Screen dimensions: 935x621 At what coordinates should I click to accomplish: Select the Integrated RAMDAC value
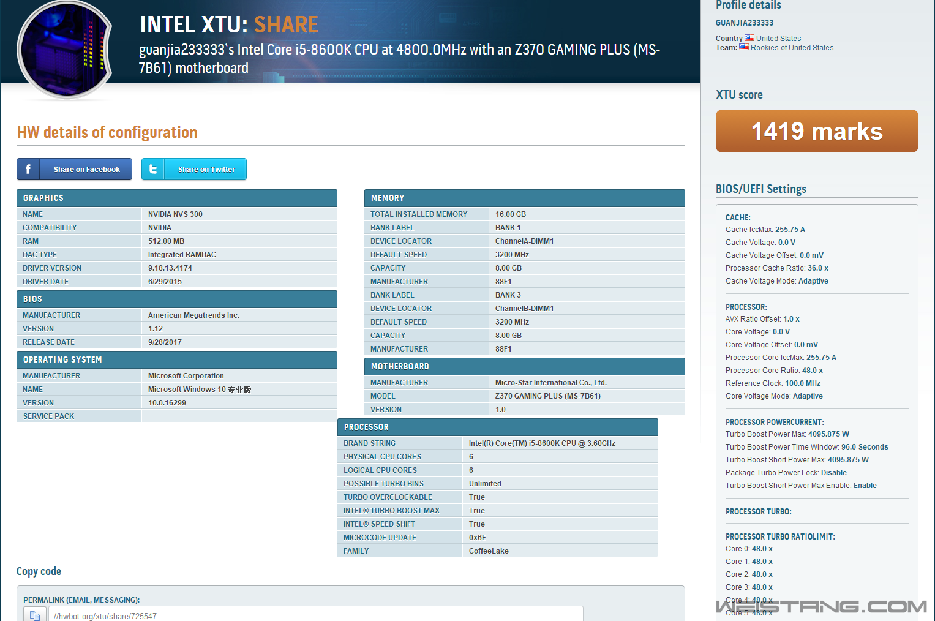[x=182, y=254]
